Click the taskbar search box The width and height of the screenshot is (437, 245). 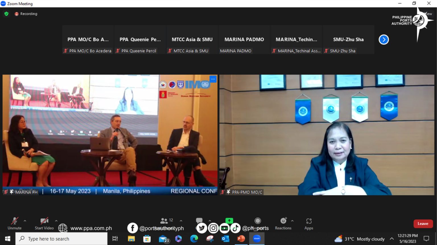61,239
